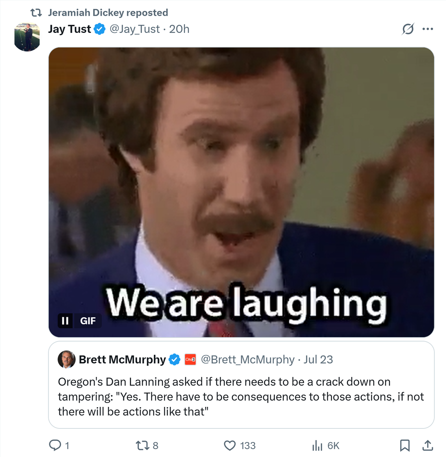Viewport: 446px width, 457px height.
Task: Click the GIF label on the video
Action: (x=88, y=321)
